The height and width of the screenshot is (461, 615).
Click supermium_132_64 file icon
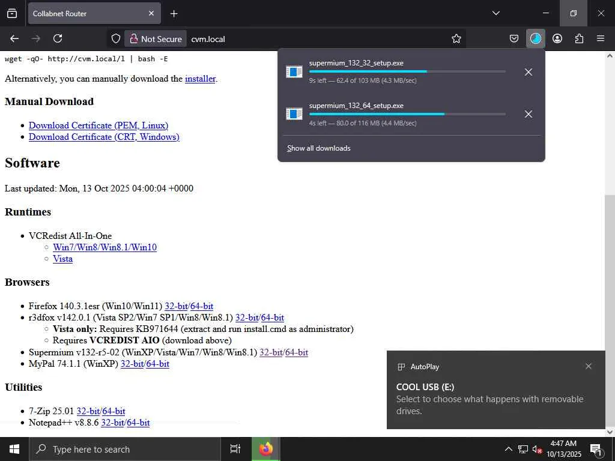tap(294, 114)
